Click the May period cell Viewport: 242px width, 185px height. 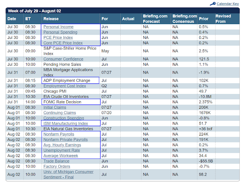click(x=105, y=51)
